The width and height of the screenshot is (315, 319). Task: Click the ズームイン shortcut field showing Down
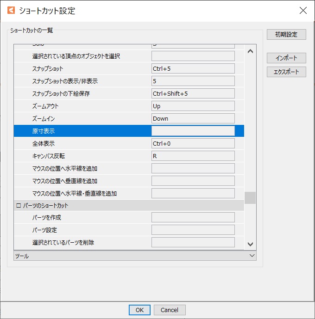(x=193, y=118)
